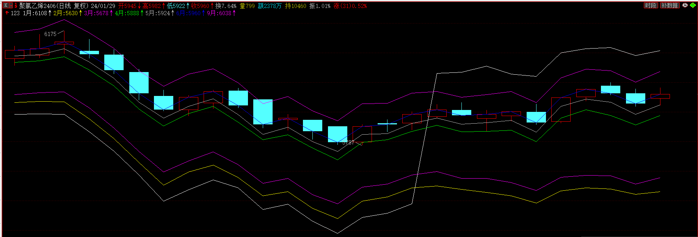698x237 pixels.
Task: Click the 时段 button
Action: pyautogui.click(x=651, y=5)
